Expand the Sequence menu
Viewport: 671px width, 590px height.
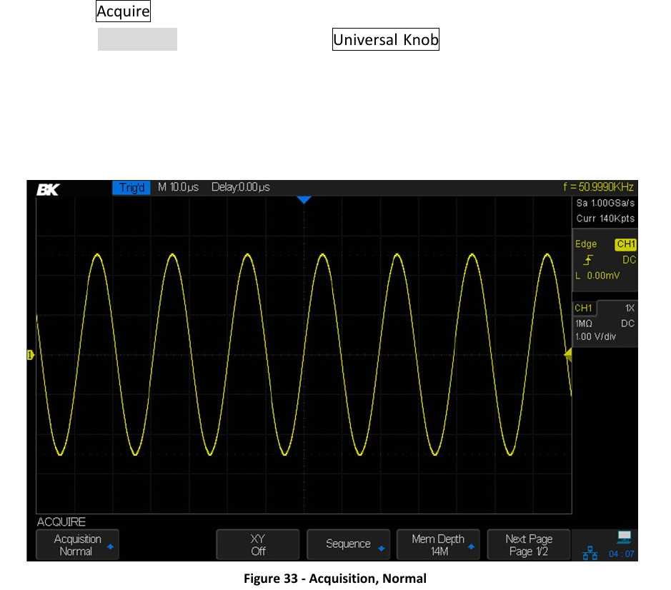click(x=349, y=544)
